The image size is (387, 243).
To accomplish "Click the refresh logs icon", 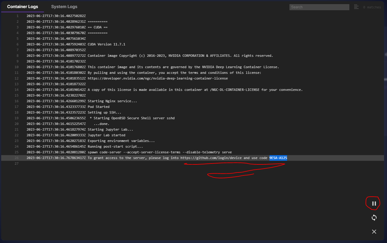I will (374, 218).
